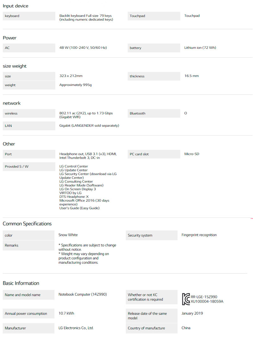Screen dimensions: 253x347
Task: Click the Touchpad label cell
Action: pos(153,16)
